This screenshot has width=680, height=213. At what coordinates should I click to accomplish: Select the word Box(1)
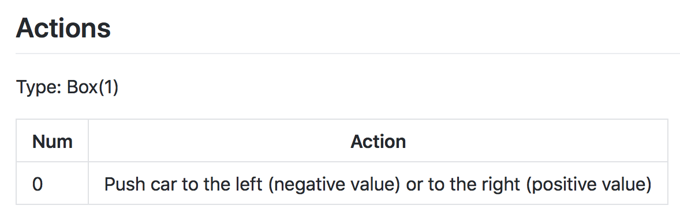click(x=92, y=88)
